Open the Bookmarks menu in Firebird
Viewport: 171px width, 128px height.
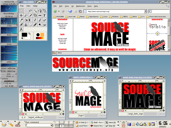pyautogui.click(x=81, y=6)
